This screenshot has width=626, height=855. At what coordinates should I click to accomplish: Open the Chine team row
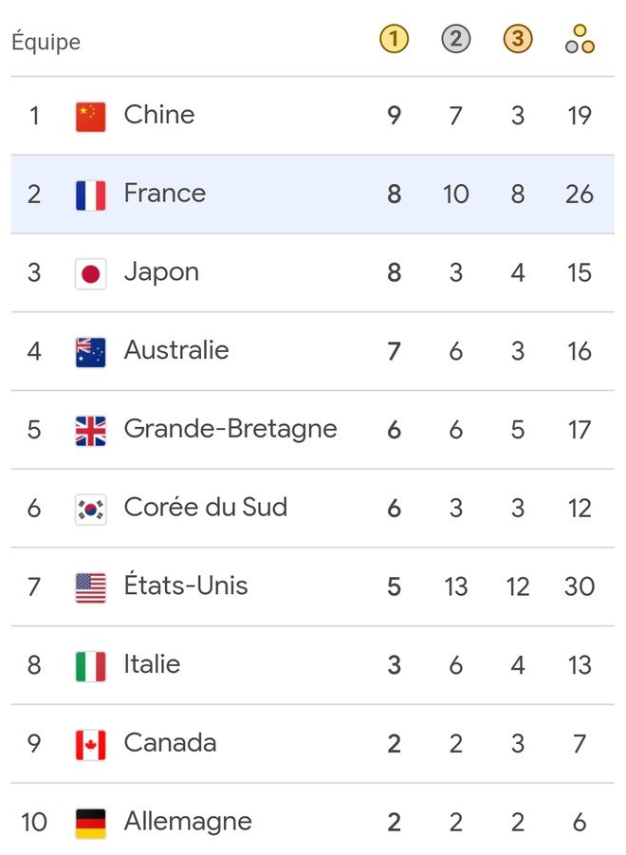(313, 116)
